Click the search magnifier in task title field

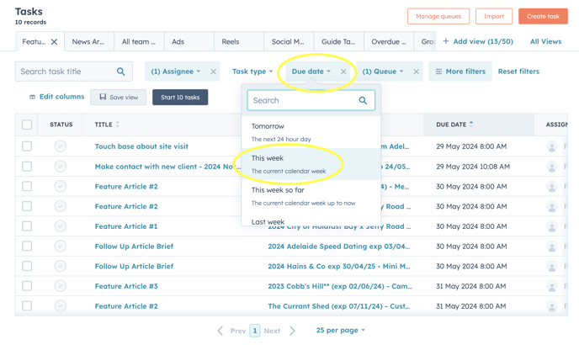(x=120, y=72)
